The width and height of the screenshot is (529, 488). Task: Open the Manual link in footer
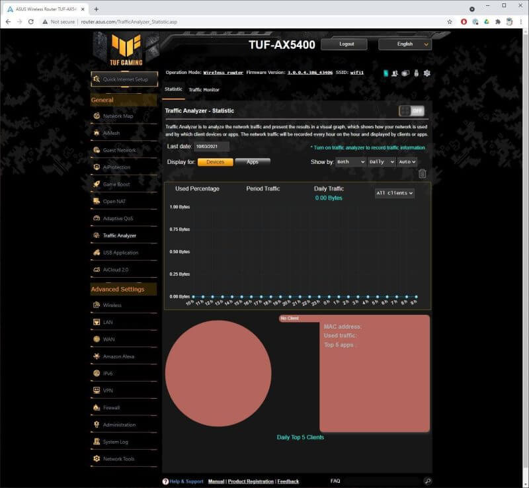click(x=216, y=481)
